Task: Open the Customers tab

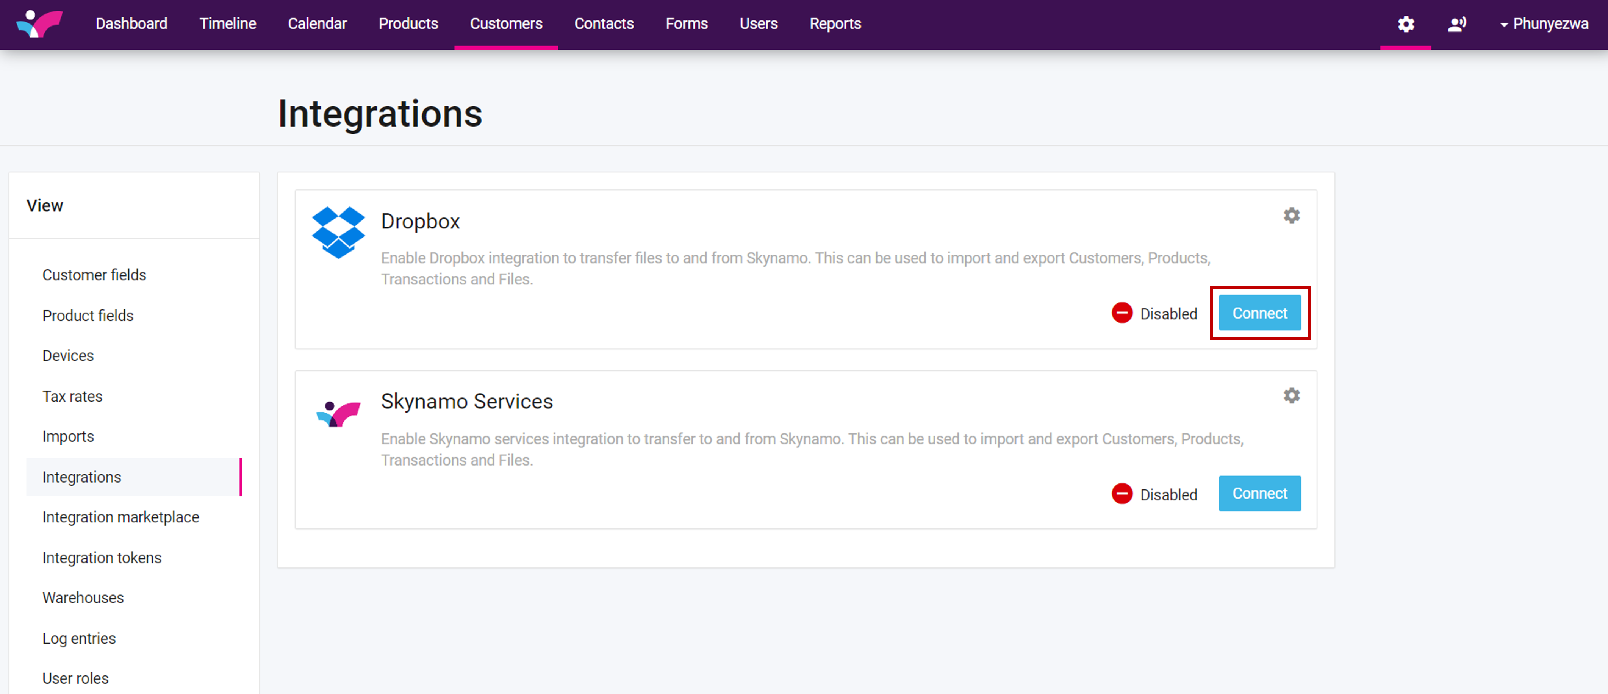Action: 505,24
